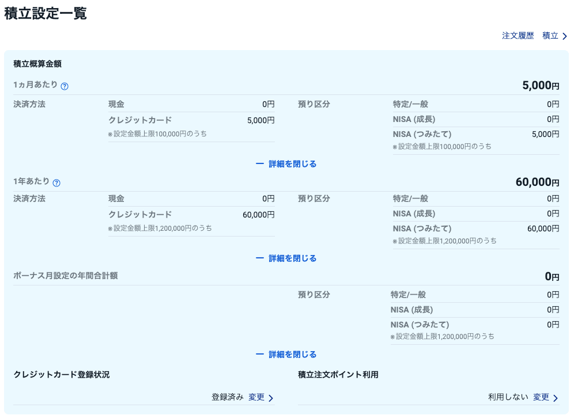Click minus icon under the yearly breakdown
The height and width of the screenshot is (419, 574).
259,258
